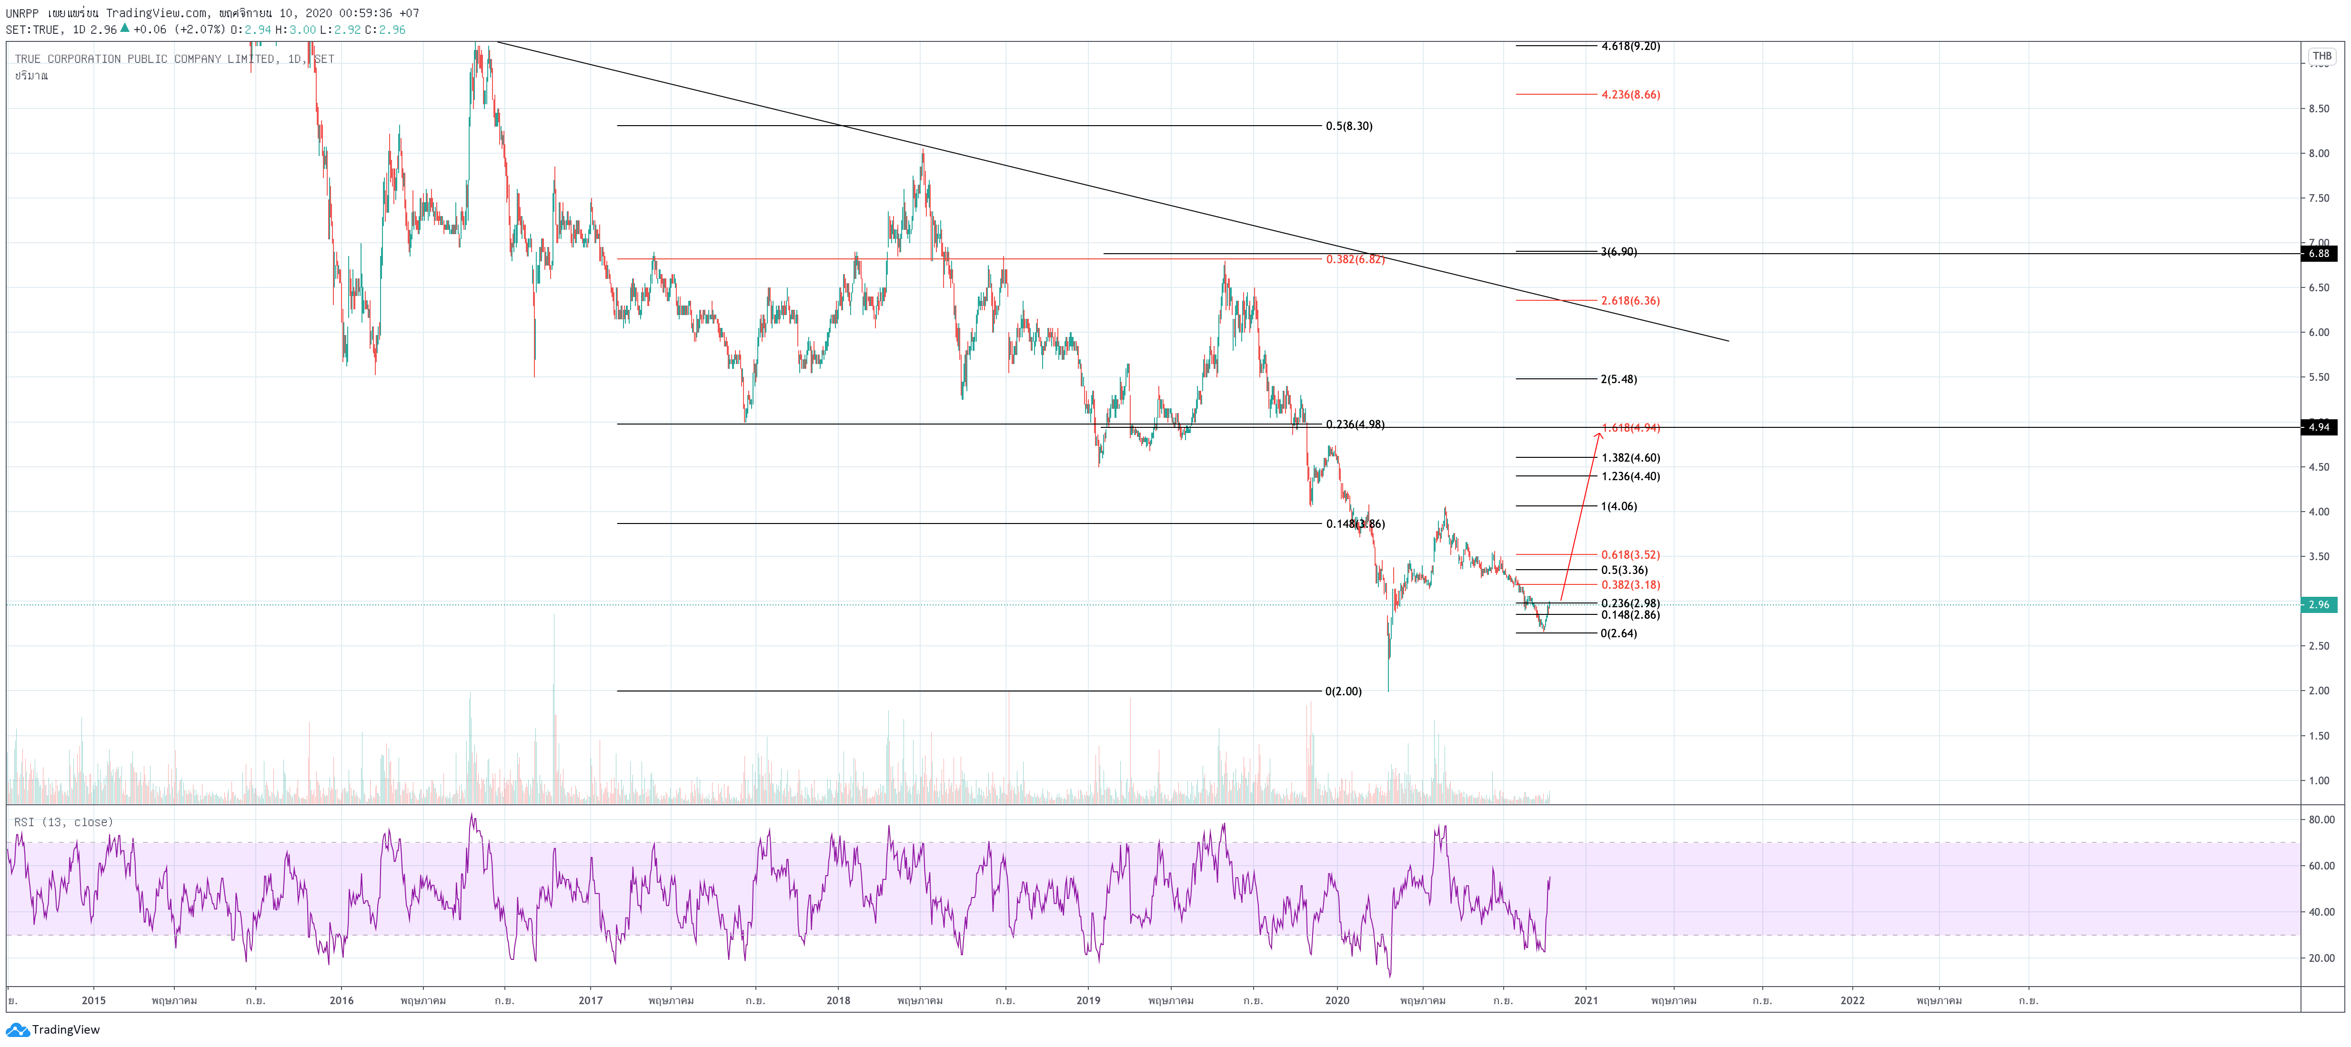The height and width of the screenshot is (1047, 2351).
Task: Click 2018 on the time axis
Action: [839, 1000]
